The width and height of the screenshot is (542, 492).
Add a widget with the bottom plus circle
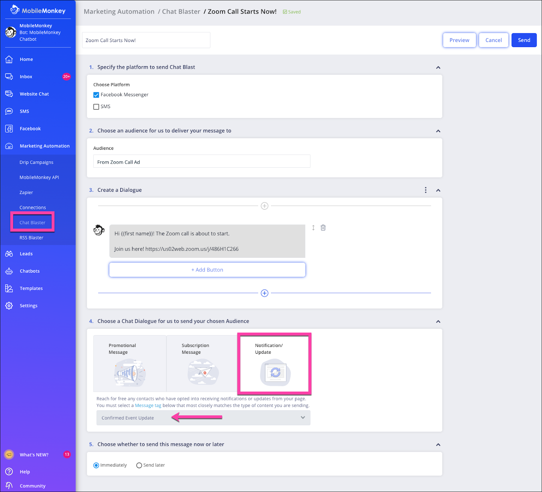pos(265,293)
